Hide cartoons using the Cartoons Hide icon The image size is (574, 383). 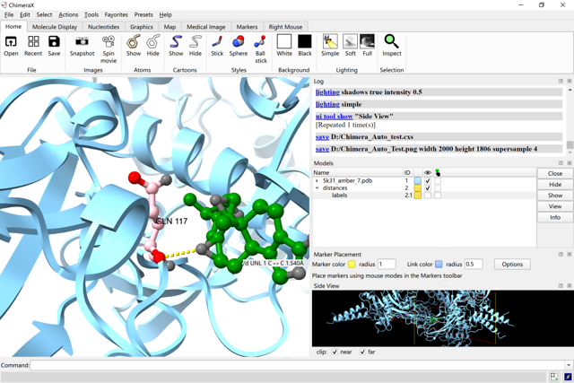(x=196, y=46)
